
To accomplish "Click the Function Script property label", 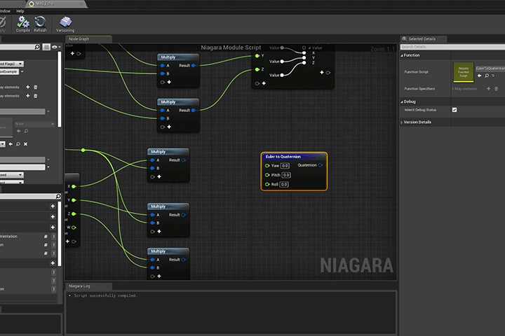I will tap(416, 72).
